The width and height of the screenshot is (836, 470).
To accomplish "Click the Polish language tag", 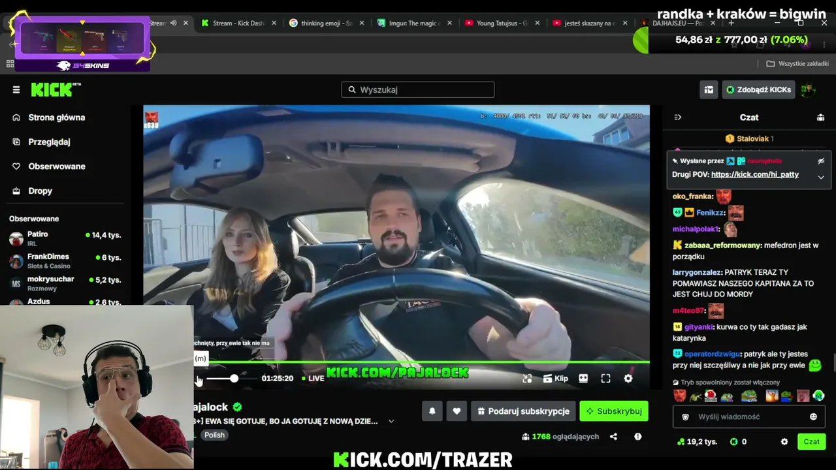I will click(214, 435).
